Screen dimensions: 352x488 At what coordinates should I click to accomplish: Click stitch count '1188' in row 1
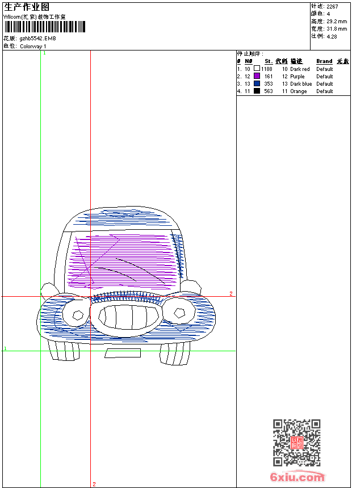(x=267, y=69)
